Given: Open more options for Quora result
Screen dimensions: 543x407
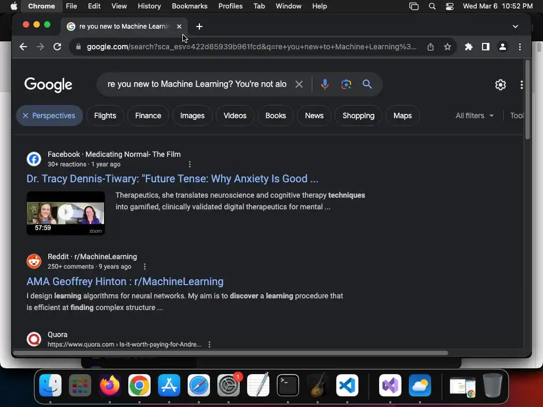Looking at the screenshot, I should (209, 344).
